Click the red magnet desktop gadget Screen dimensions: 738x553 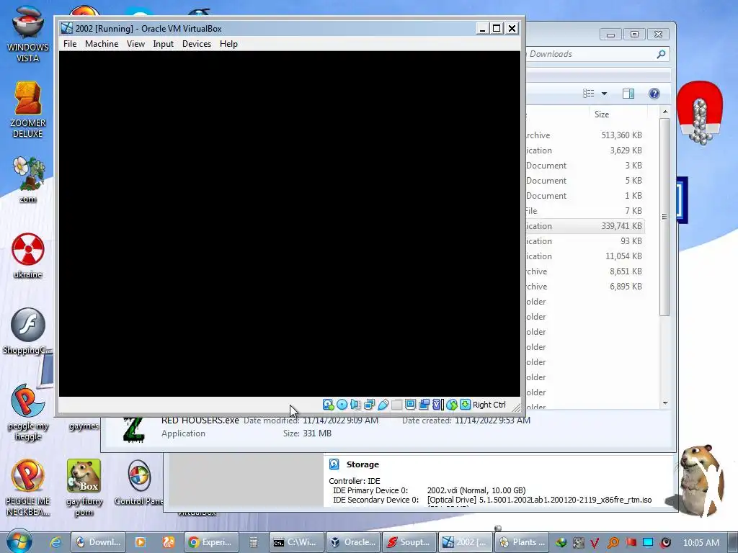(x=699, y=113)
